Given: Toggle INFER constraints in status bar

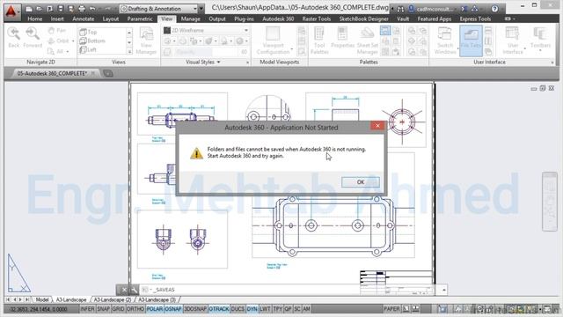Looking at the screenshot, I should click(87, 309).
